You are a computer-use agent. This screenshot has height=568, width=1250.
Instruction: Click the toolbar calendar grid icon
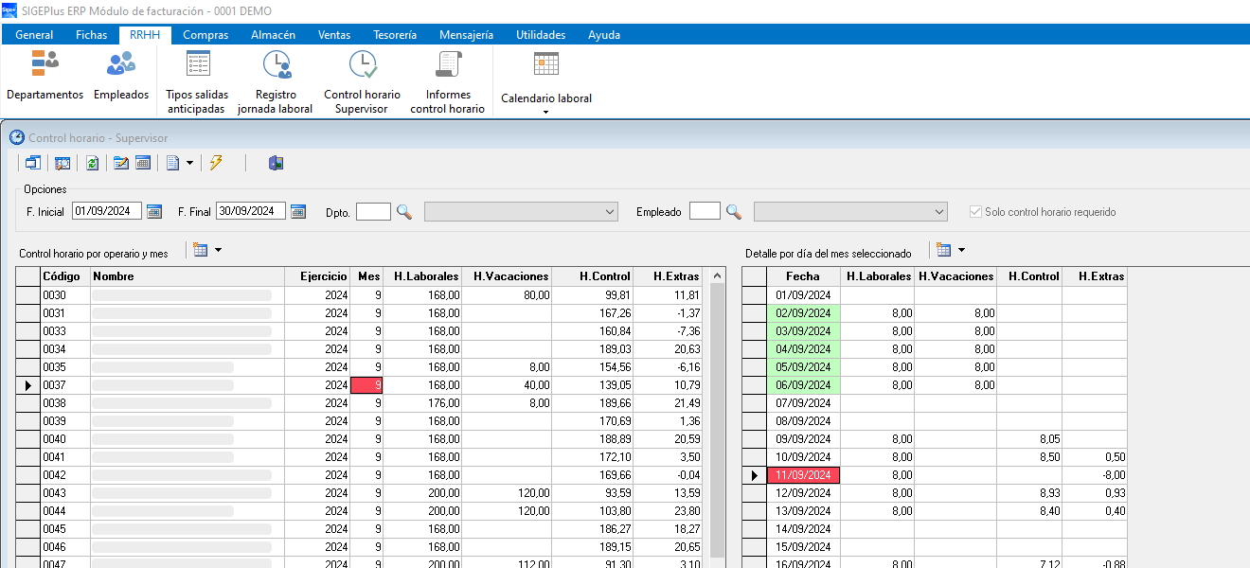click(x=143, y=163)
